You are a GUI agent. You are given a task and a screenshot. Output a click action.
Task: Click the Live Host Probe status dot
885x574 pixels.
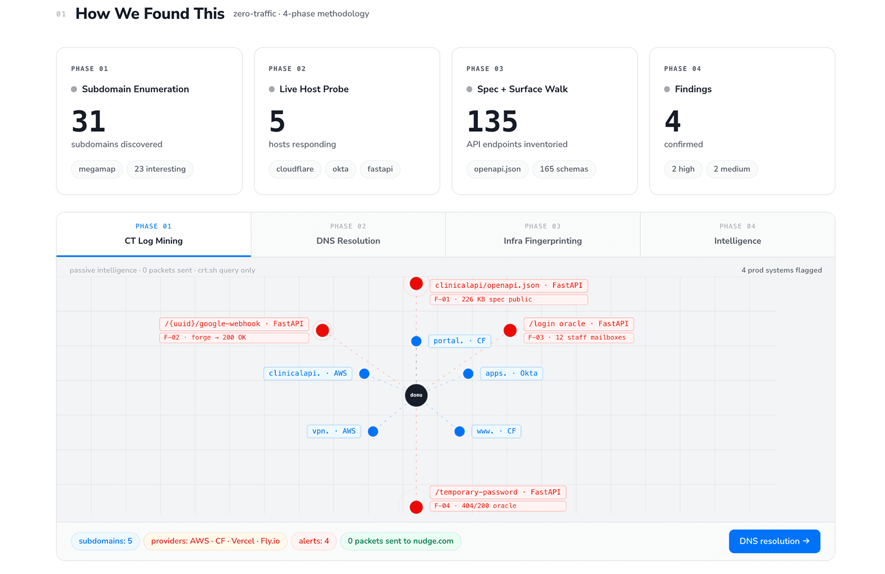pyautogui.click(x=271, y=89)
